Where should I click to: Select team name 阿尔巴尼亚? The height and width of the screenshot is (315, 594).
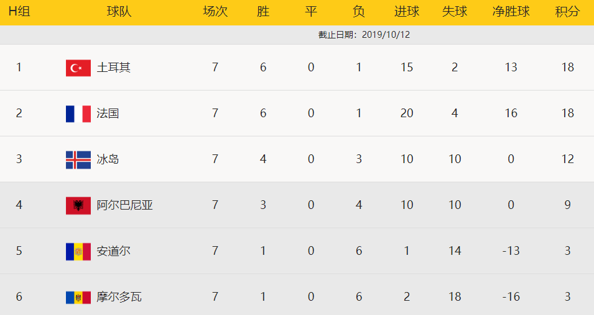click(x=124, y=205)
